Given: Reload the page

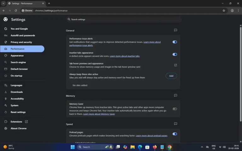Looking at the screenshot, I should tap(16, 11).
